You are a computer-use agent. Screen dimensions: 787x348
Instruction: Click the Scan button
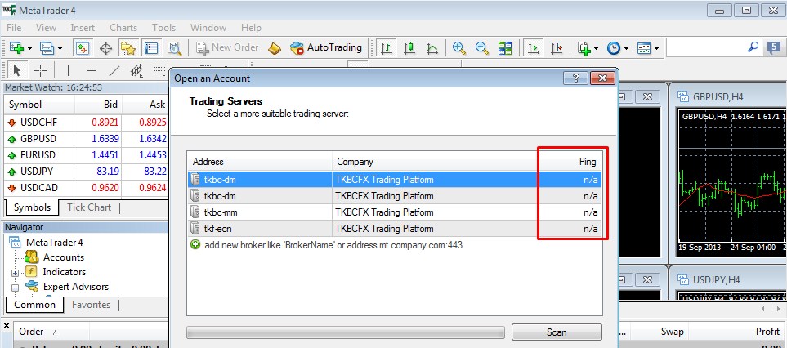(x=557, y=332)
